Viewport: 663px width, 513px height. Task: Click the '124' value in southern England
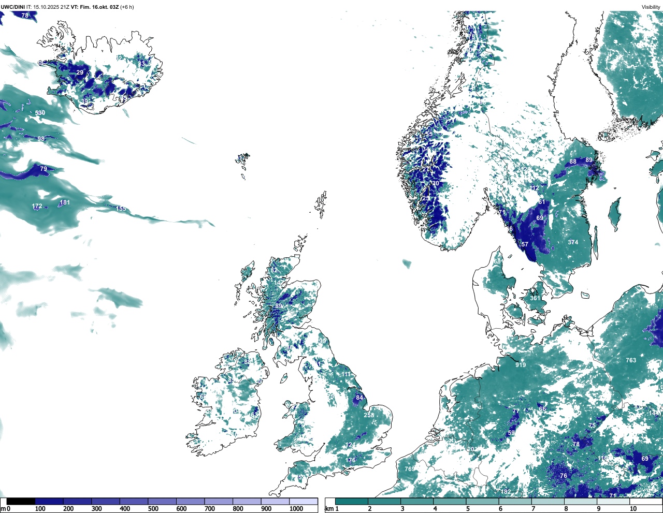tap(351, 446)
